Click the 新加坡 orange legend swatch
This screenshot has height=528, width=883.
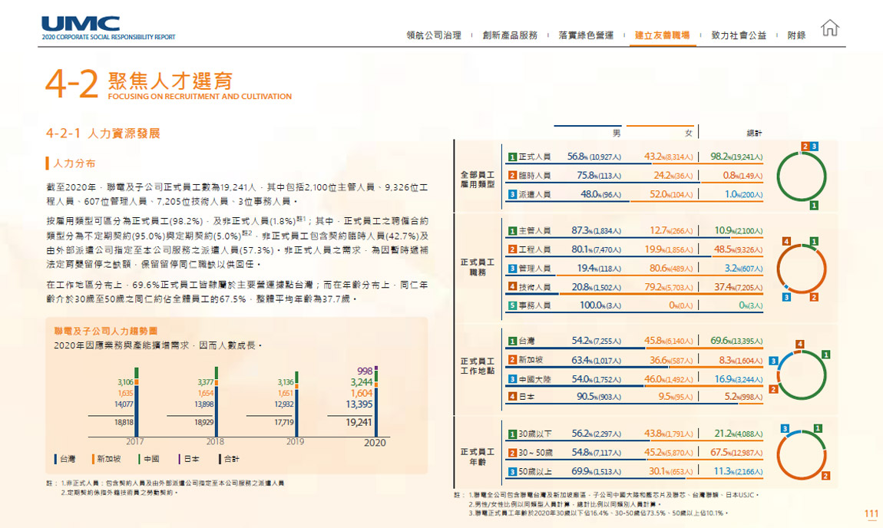click(93, 459)
